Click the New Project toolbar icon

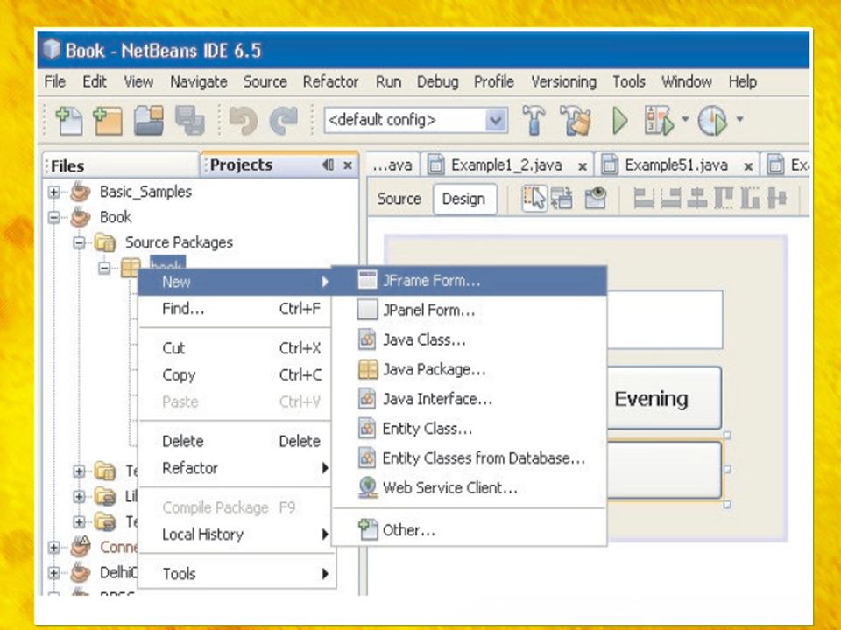[x=108, y=120]
